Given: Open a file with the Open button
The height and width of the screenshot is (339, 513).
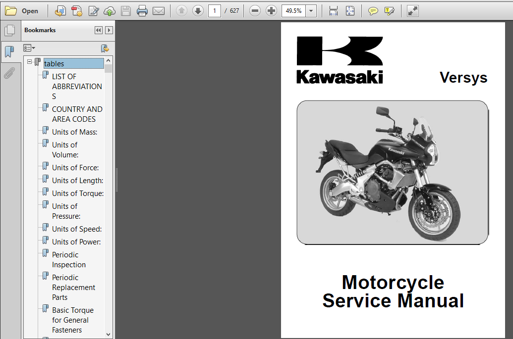Looking at the screenshot, I should coord(22,11).
